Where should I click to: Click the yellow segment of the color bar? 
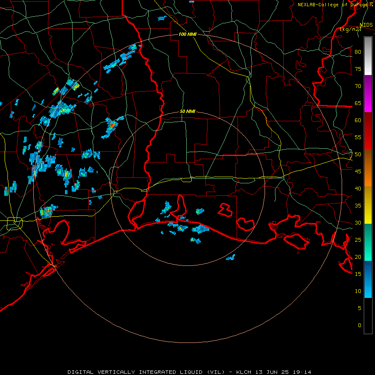click(368, 205)
